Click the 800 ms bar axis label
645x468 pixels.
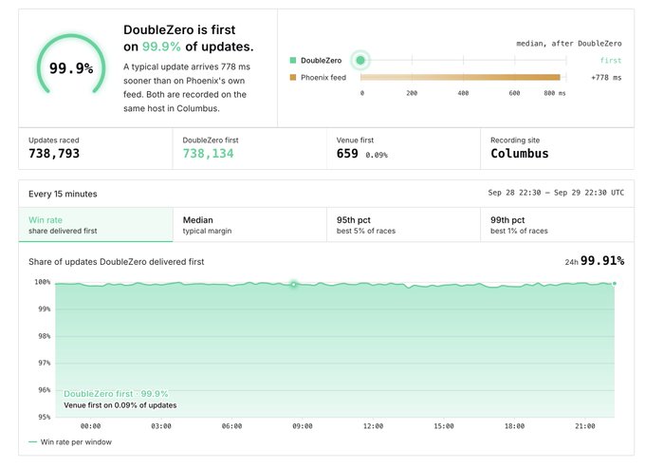tap(555, 93)
